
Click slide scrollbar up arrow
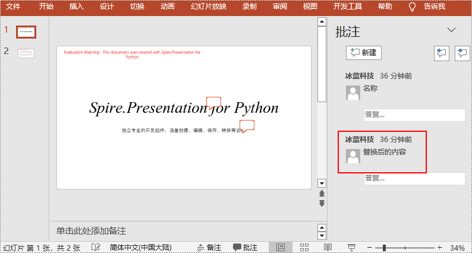tap(322, 21)
